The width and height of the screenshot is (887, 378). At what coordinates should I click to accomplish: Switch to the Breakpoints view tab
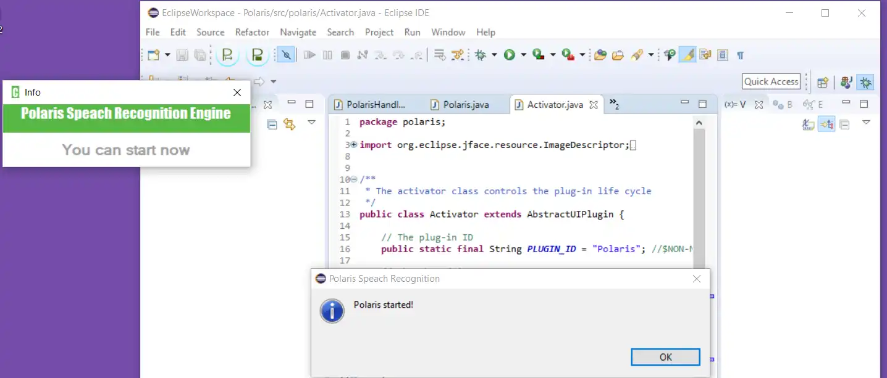(x=783, y=105)
